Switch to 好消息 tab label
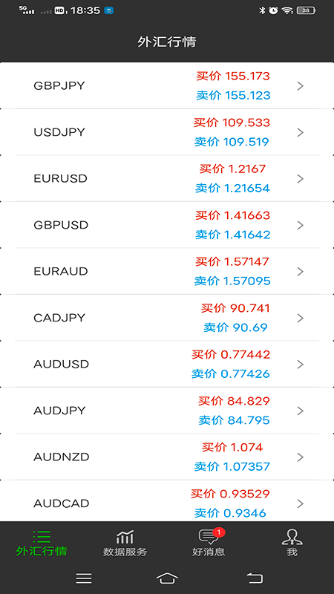Image resolution: width=334 pixels, height=594 pixels. tap(209, 552)
